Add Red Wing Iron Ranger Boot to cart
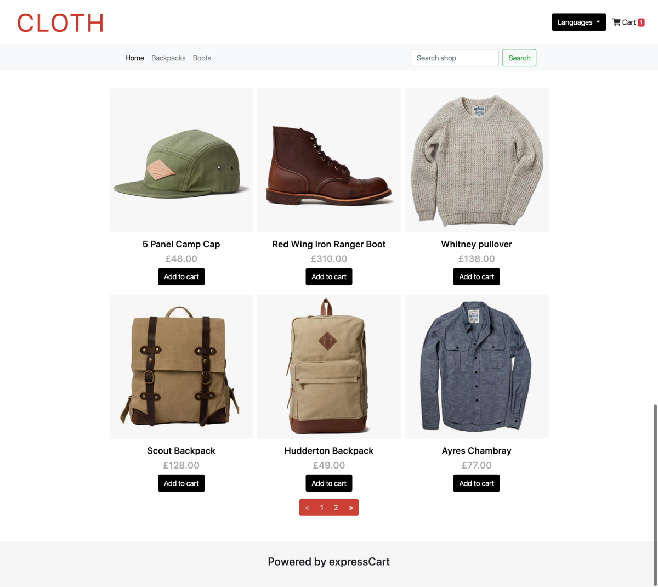The height and width of the screenshot is (587, 658). [329, 276]
